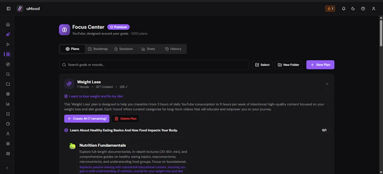Create a New Folder

point(289,65)
